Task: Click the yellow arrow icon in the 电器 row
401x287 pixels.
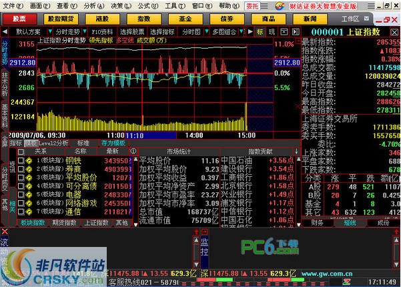Action: tap(29, 195)
